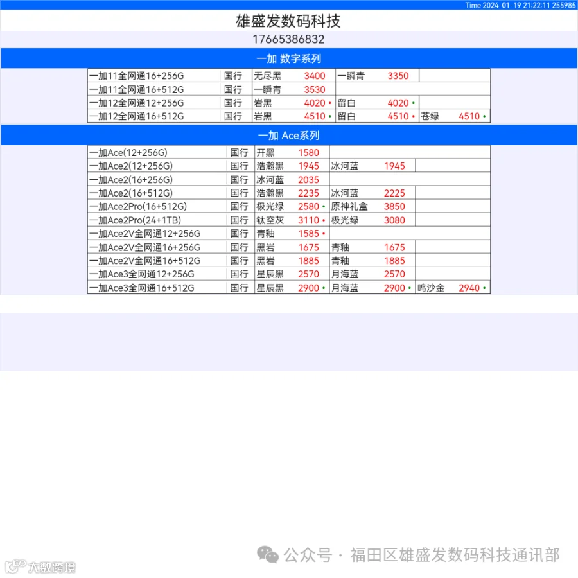This screenshot has height=578, width=578.
Task: Select the price 2580
Action: point(308,206)
